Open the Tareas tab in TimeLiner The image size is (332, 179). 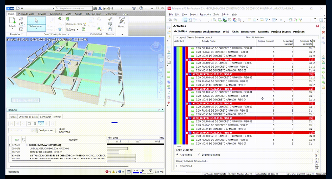(x=13, y=117)
